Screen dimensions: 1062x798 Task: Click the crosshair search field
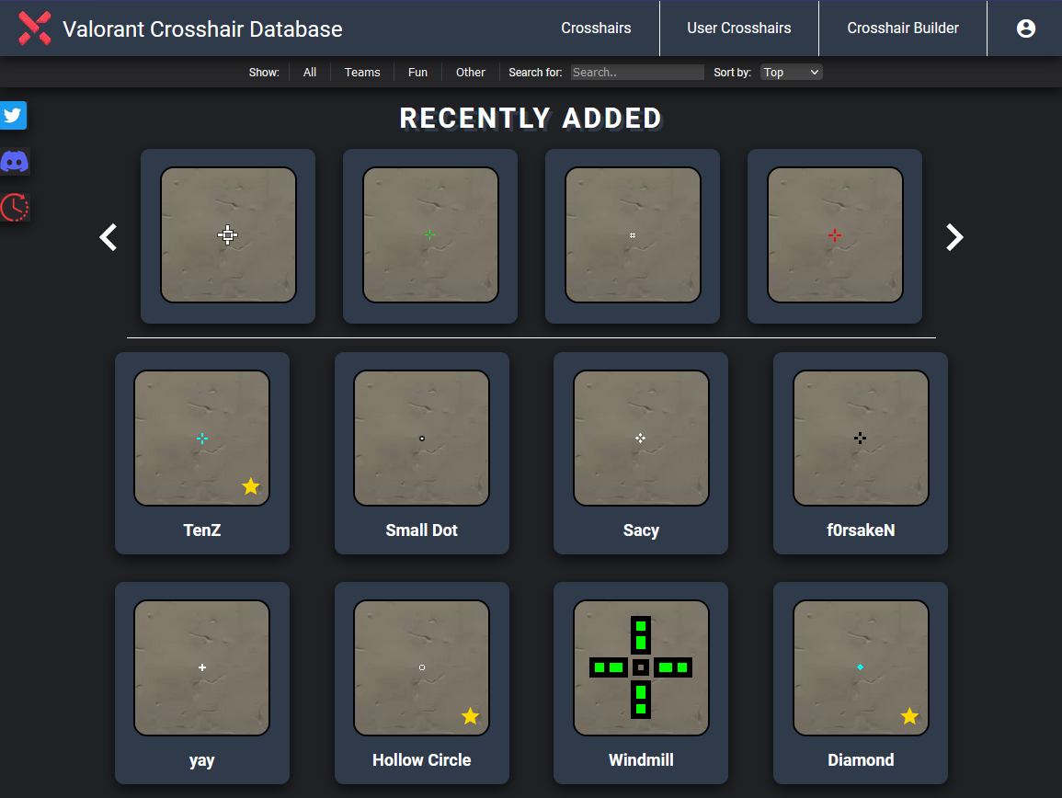[637, 73]
